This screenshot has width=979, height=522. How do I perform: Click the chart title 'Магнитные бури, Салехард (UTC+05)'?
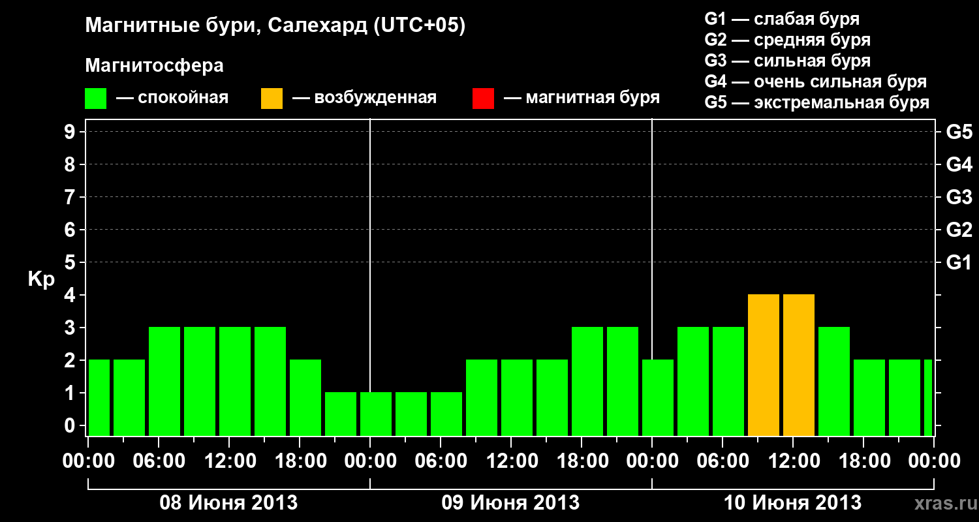coord(275,26)
